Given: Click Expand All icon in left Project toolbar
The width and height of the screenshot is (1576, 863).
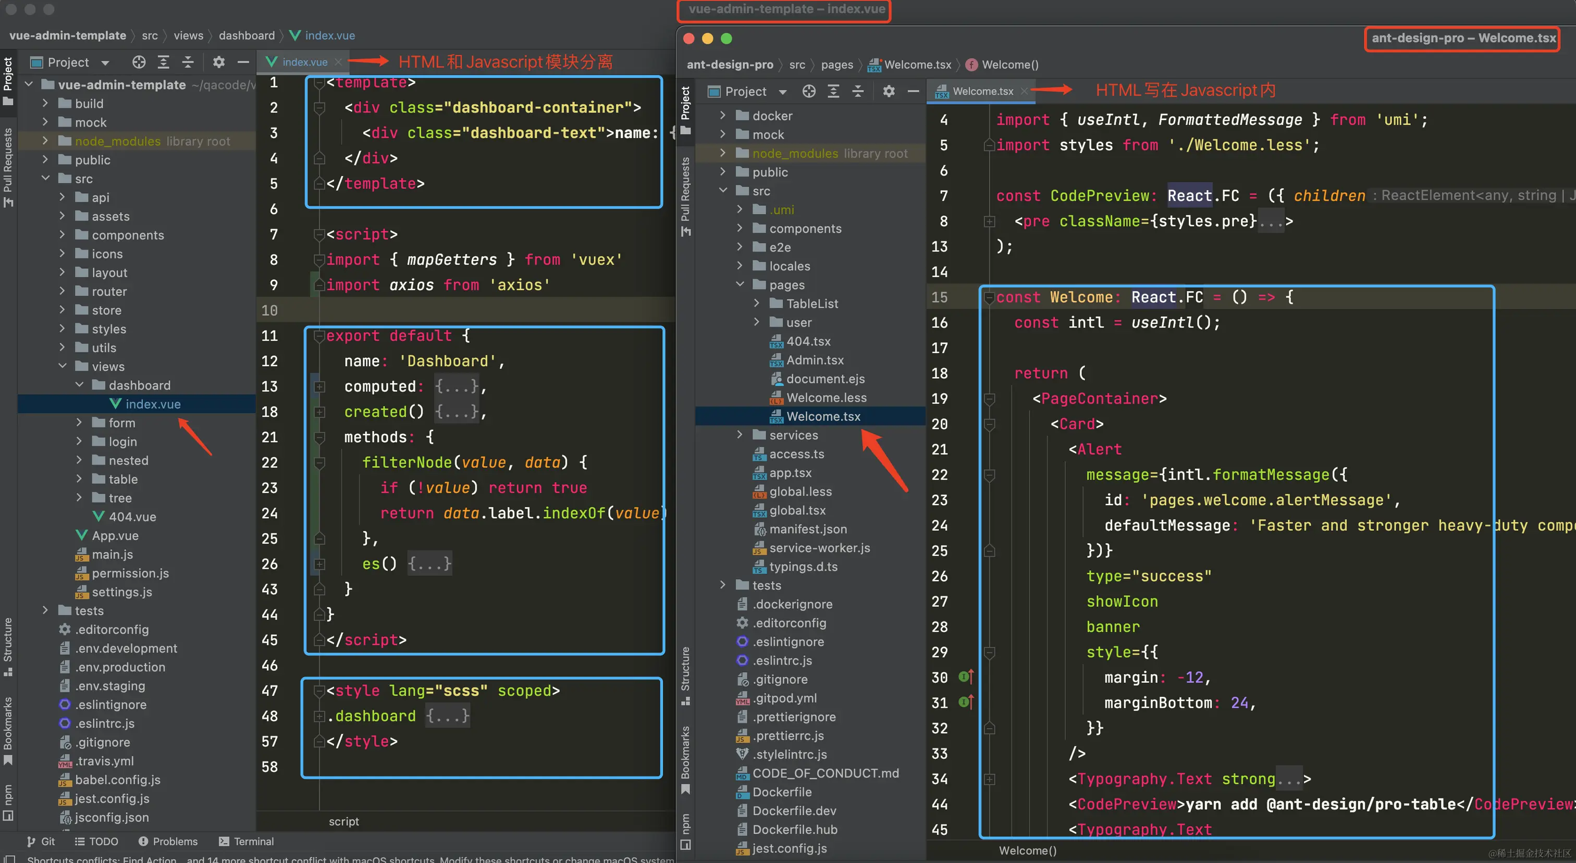Looking at the screenshot, I should coord(163,62).
